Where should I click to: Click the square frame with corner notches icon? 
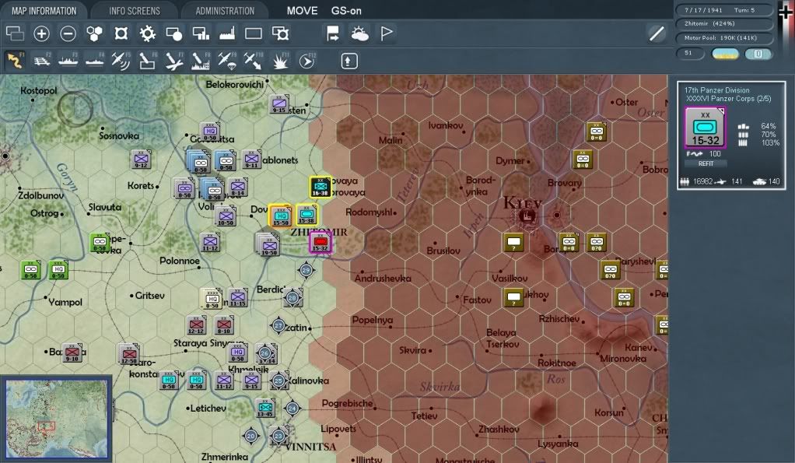click(121, 34)
